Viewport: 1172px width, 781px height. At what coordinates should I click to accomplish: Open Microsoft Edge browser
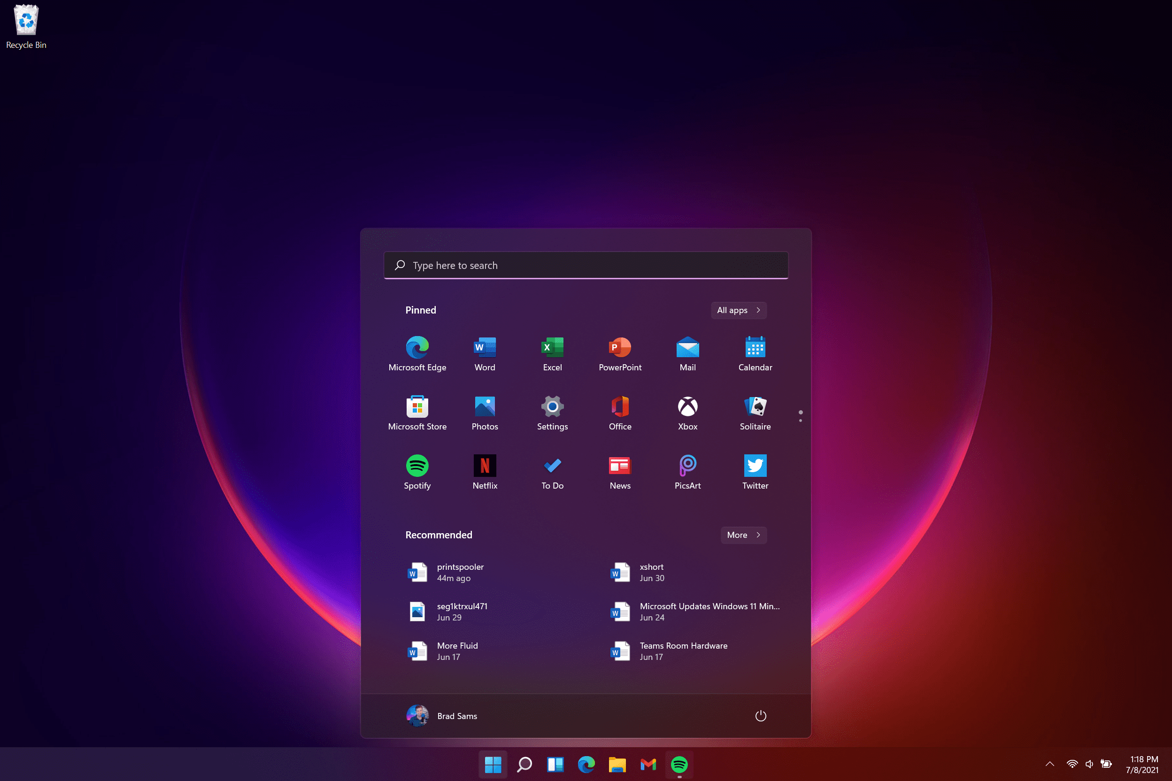[x=417, y=348]
